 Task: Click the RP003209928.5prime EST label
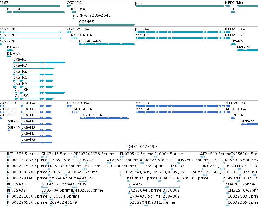[x=94, y=154]
